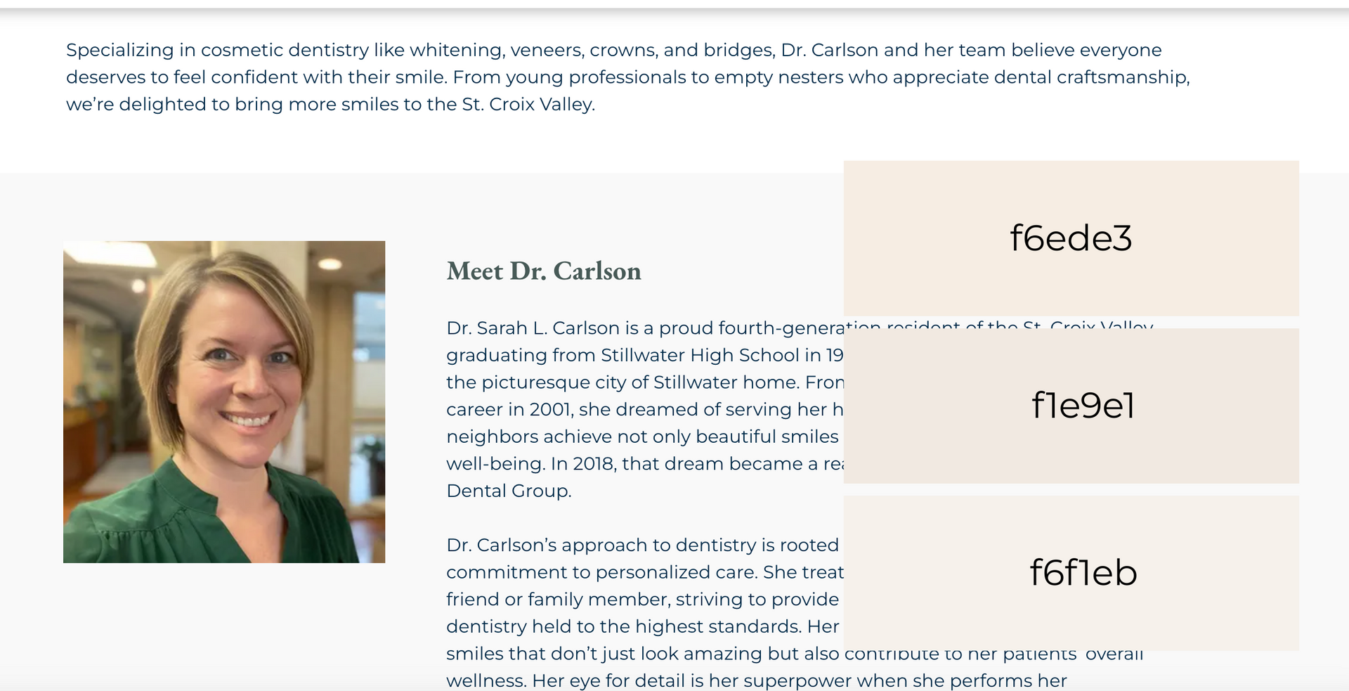Select the "wellness. Her eye for detail" line
1349x691 pixels.
coord(757,681)
